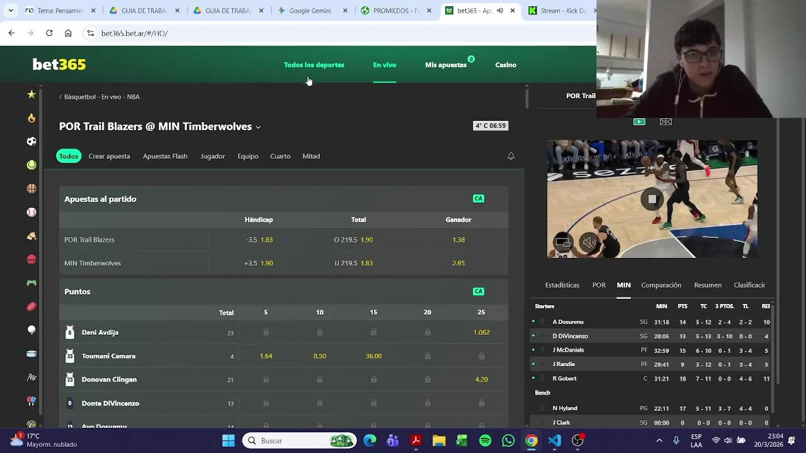Screen dimensions: 806x453
Task: Click the taskbar Buscar search box
Action: [299, 440]
